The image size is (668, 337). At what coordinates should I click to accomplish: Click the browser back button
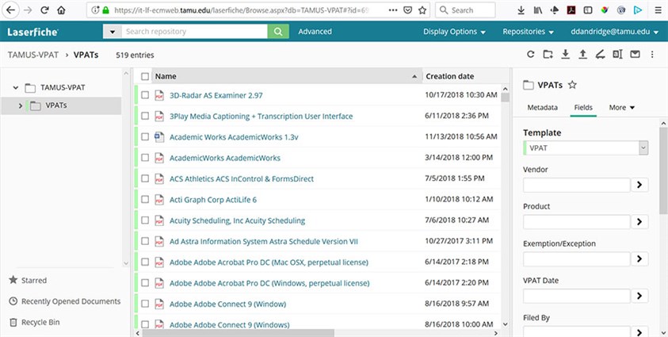pyautogui.click(x=10, y=10)
